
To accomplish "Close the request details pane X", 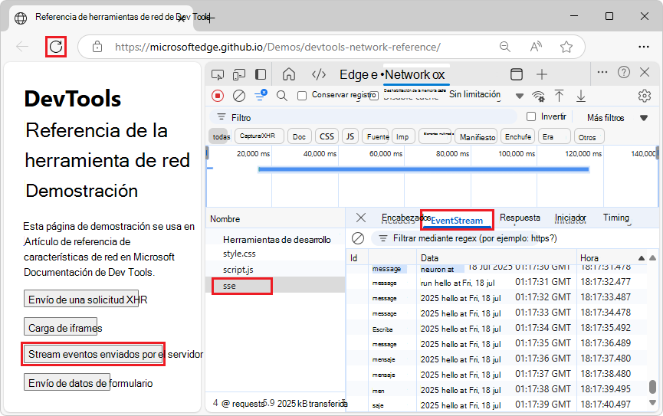I will pyautogui.click(x=361, y=218).
